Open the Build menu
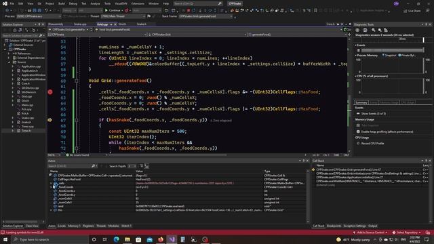 [62, 3]
